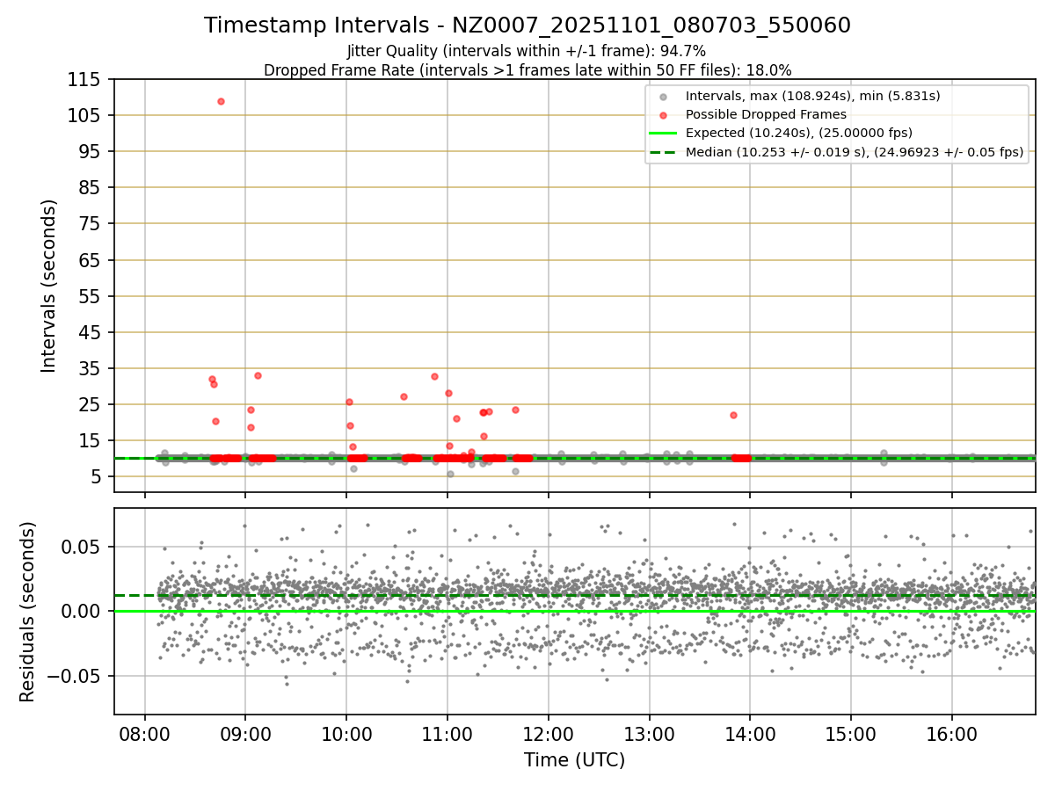Image resolution: width=1055 pixels, height=791 pixels.
Task: Click the red dot marker in the legend
Action: (x=663, y=115)
